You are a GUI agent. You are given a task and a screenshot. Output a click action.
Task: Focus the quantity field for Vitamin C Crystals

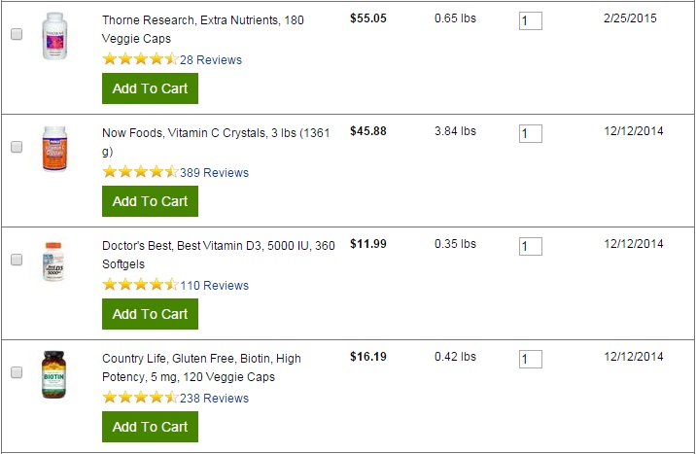[531, 133]
